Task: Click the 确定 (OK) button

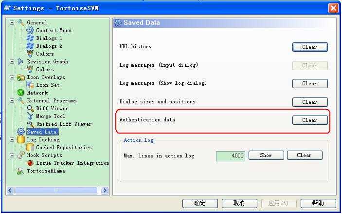Action: (x=200, y=203)
